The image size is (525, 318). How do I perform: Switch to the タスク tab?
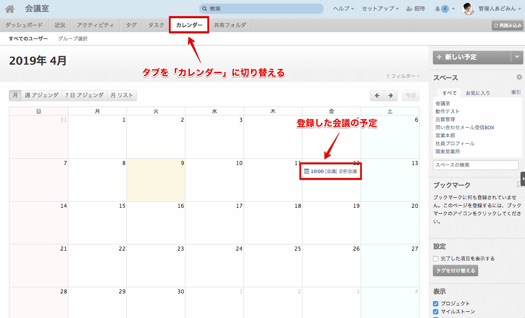(156, 25)
